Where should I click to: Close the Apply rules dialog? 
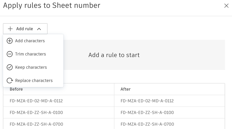(x=226, y=6)
